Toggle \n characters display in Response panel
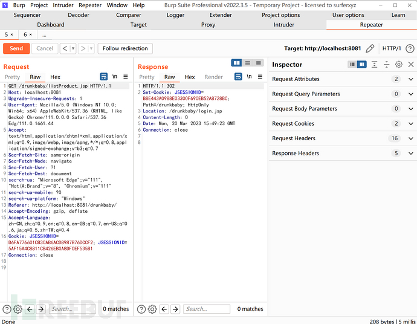The image size is (417, 324). [249, 77]
